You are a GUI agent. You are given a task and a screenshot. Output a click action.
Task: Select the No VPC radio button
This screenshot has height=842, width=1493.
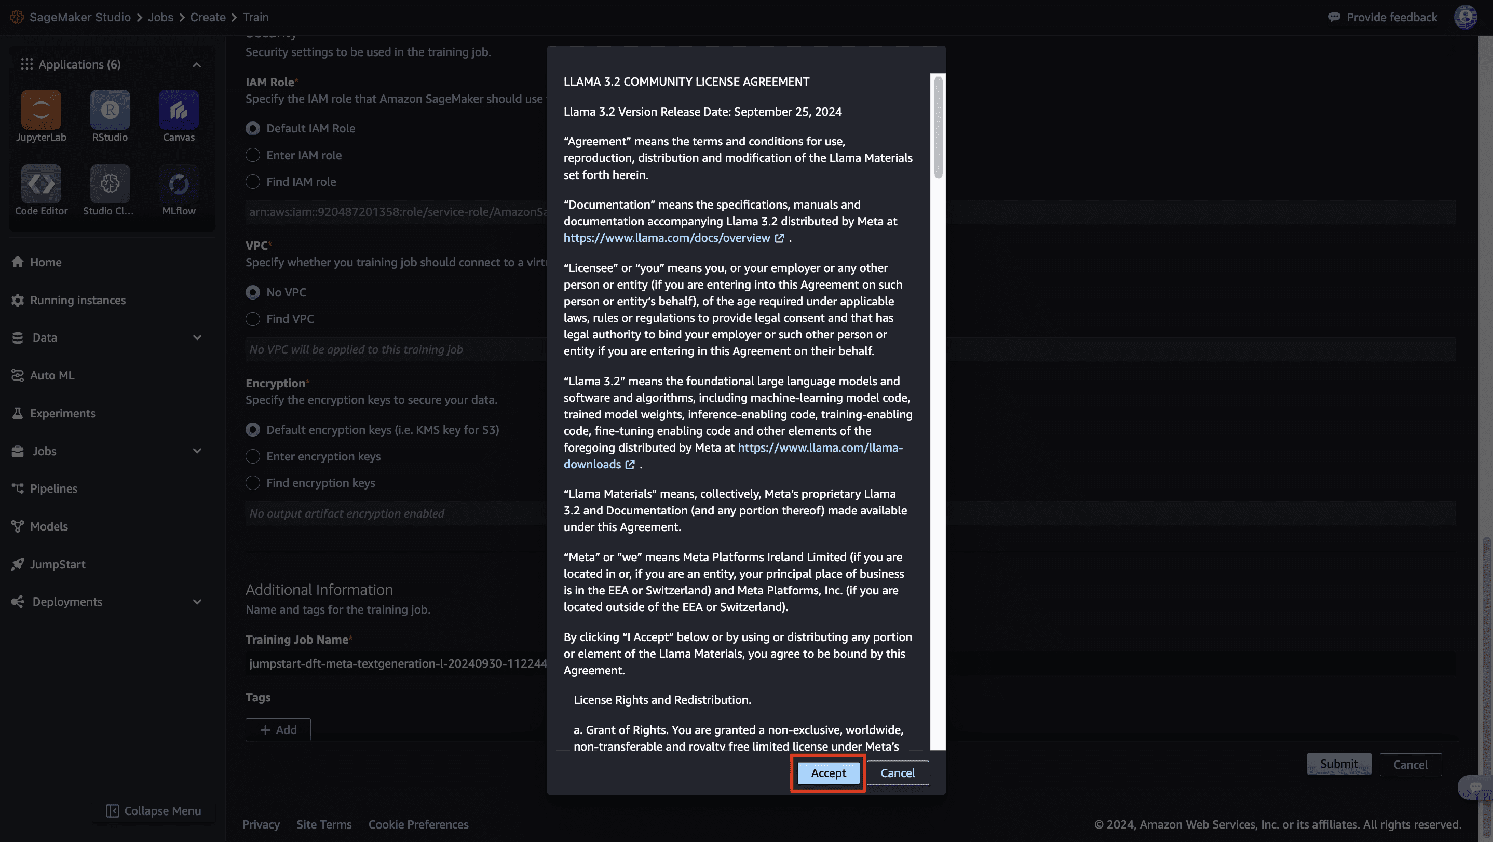(252, 292)
